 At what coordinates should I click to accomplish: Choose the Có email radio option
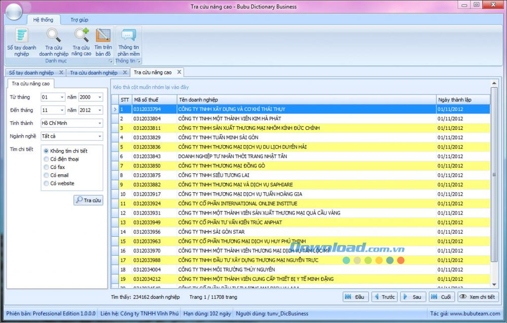click(x=47, y=175)
